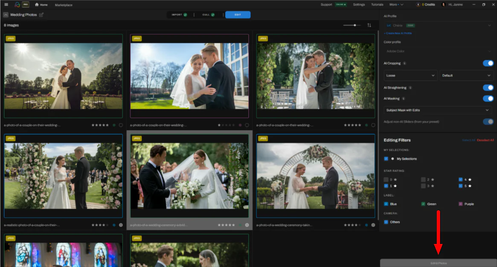Uncheck the My Selections checkbox
497x267 pixels.
[386, 159]
